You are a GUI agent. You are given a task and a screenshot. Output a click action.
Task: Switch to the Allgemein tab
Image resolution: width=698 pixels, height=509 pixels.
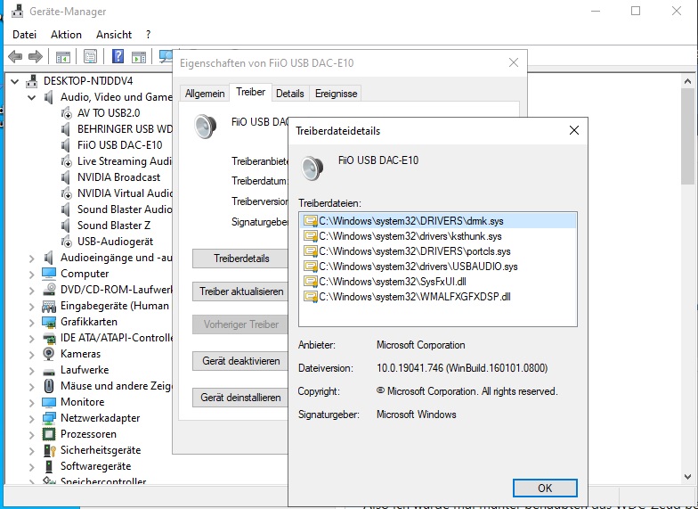pyautogui.click(x=205, y=94)
